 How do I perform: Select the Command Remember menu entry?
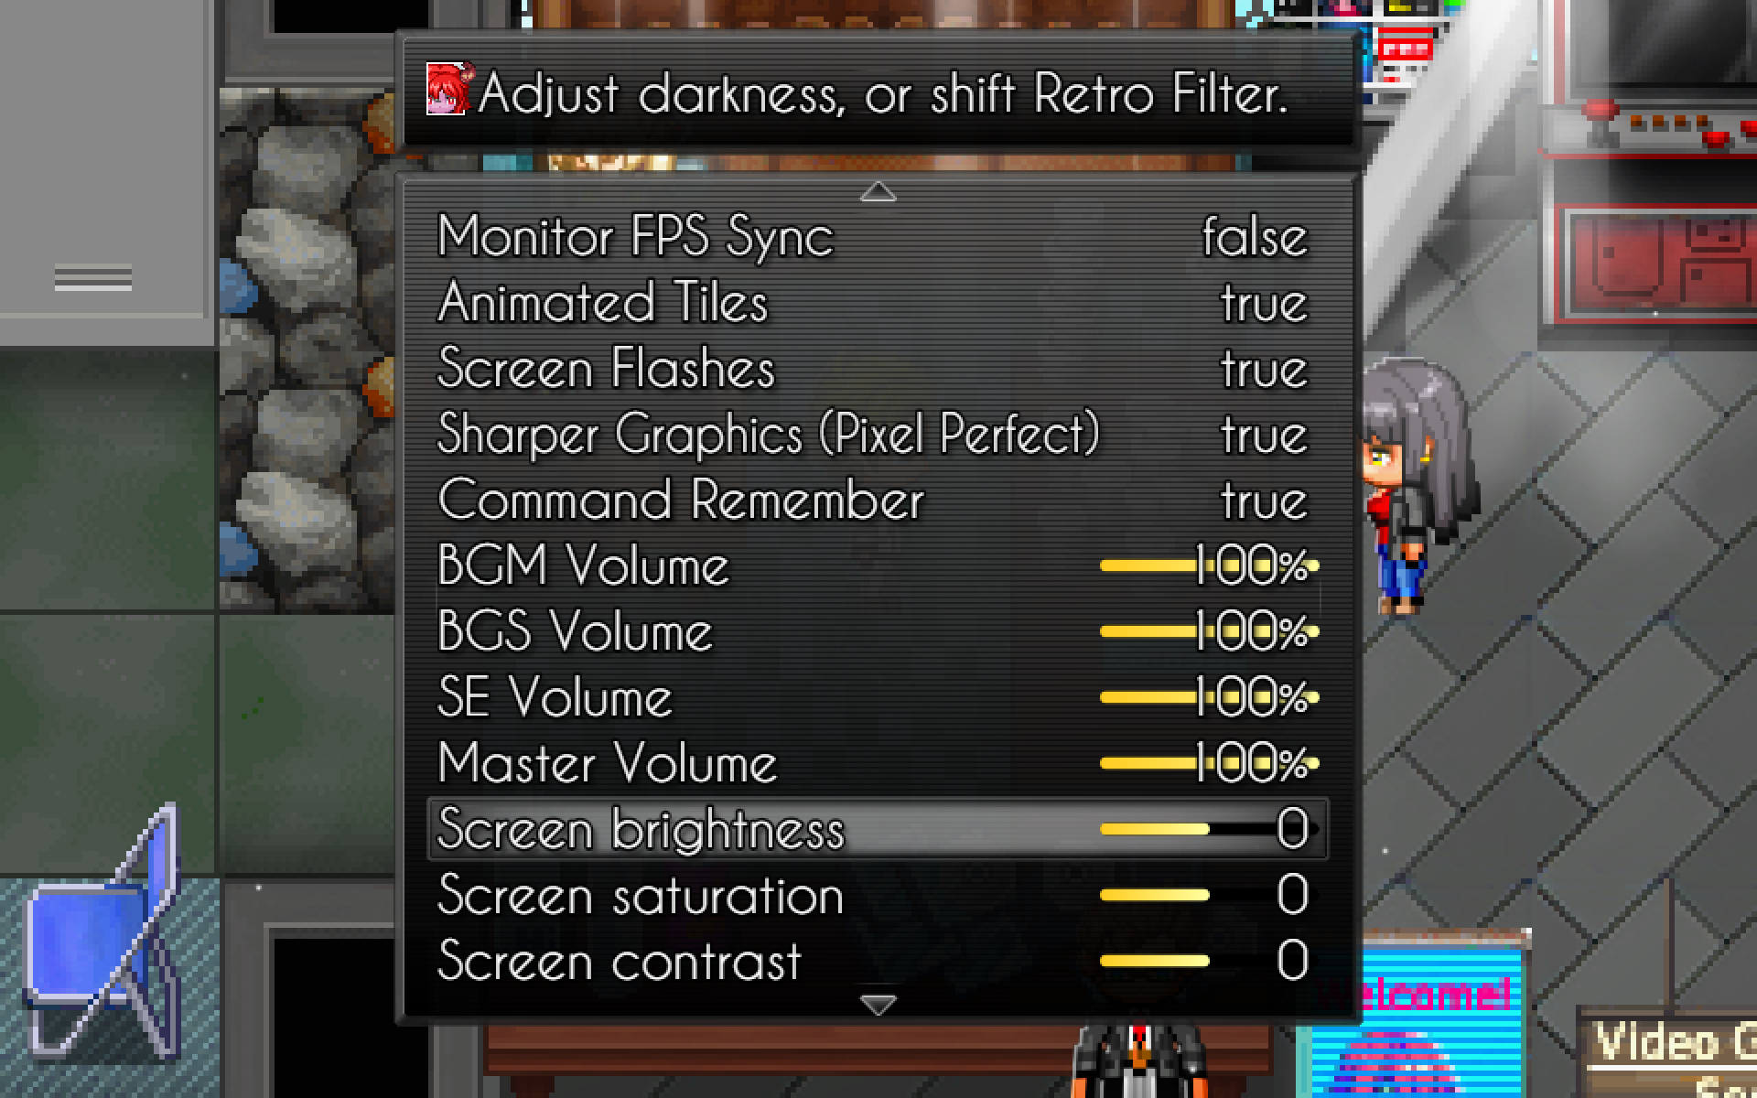(878, 500)
